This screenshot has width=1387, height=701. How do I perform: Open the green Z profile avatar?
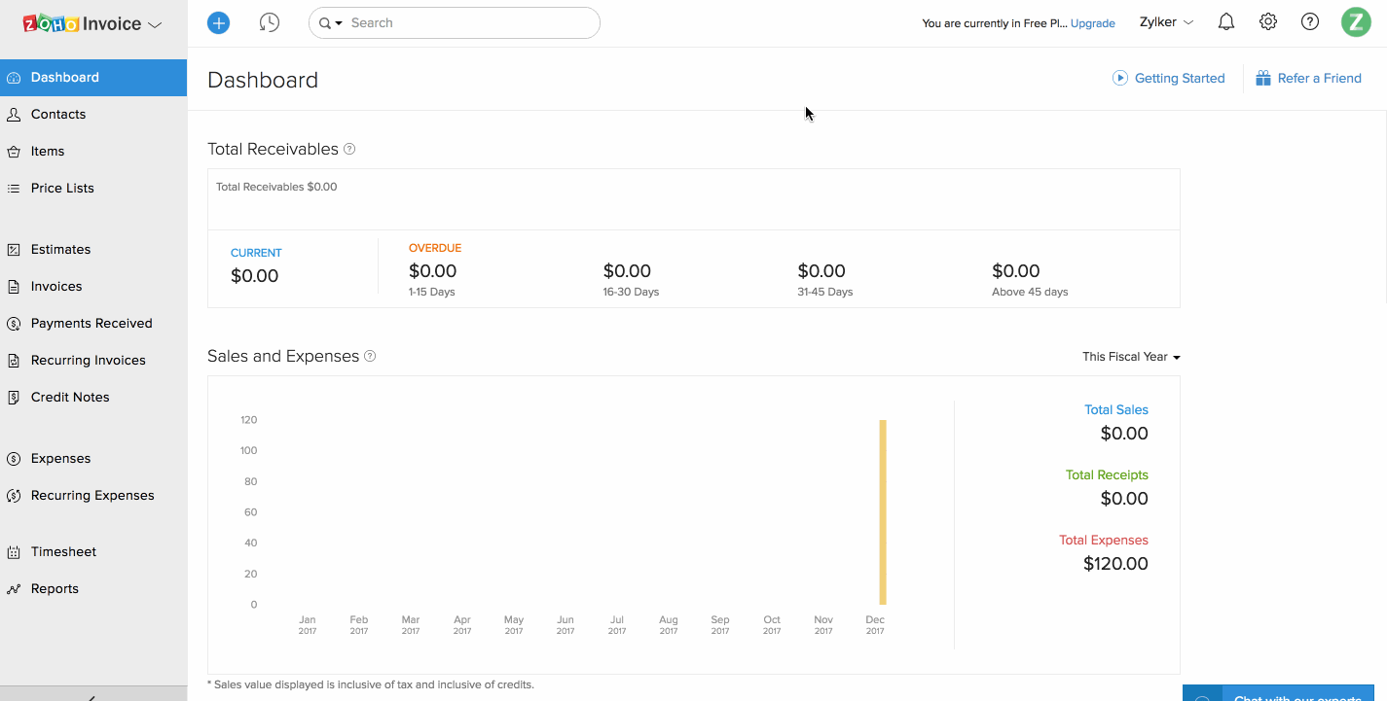1356,22
